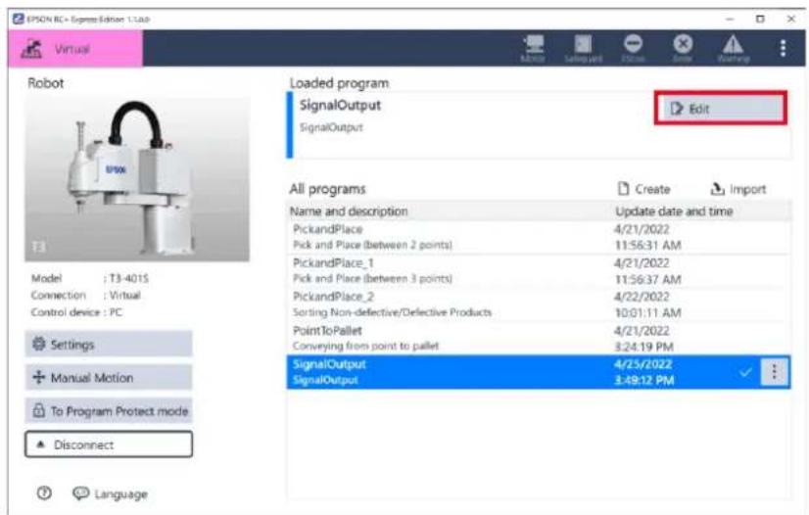Screen dimensions: 809x515
Task: Select the PointToPallet program row
Action: [x=538, y=338]
